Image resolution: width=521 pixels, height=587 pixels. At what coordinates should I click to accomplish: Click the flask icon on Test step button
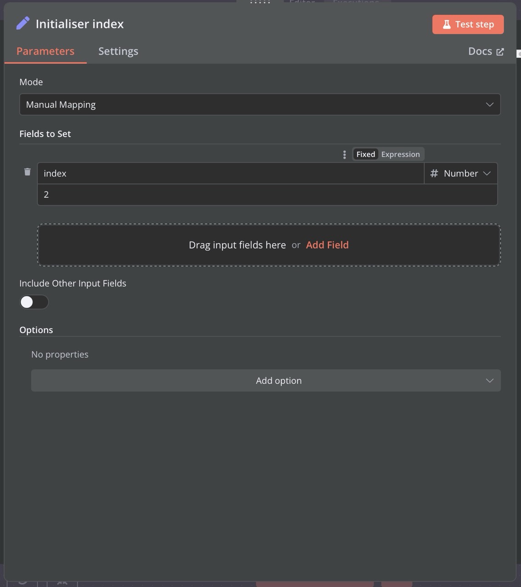coord(447,24)
